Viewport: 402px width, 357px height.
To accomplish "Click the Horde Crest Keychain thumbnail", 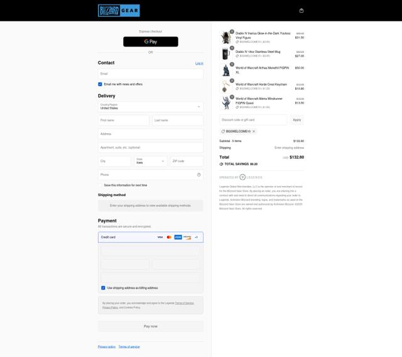I will coord(226,87).
